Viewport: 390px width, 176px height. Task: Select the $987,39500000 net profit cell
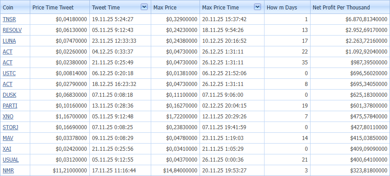click(350, 63)
